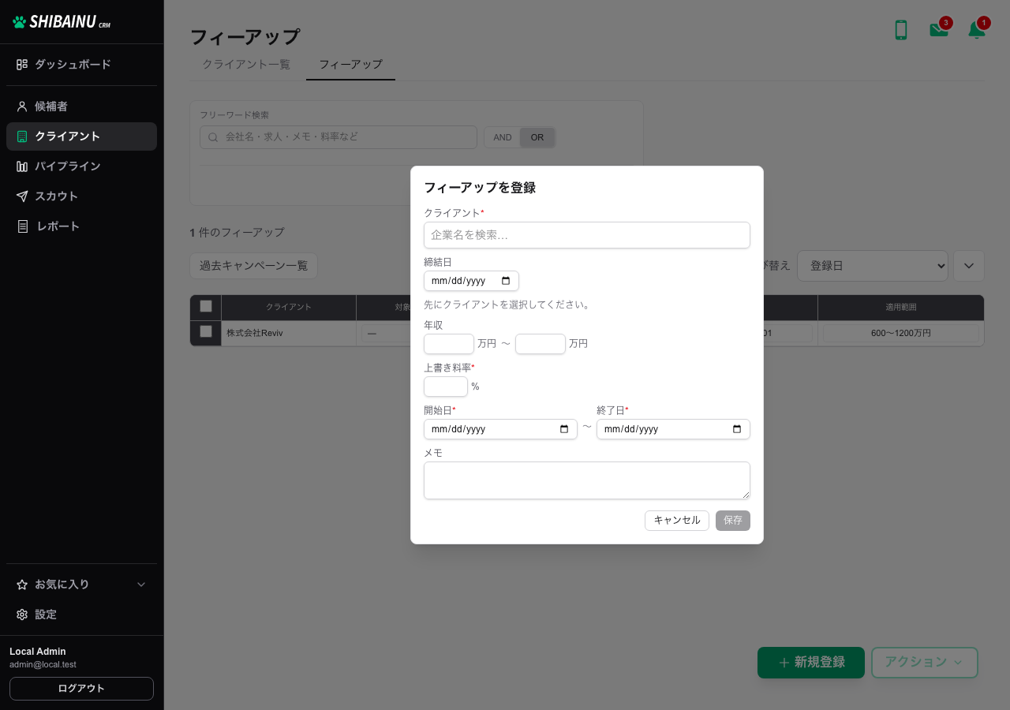The image size is (1010, 710).
Task: Go to スカウト in the sidebar
Action: click(82, 196)
